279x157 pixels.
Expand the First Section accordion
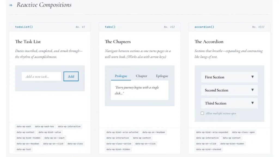[229, 77]
